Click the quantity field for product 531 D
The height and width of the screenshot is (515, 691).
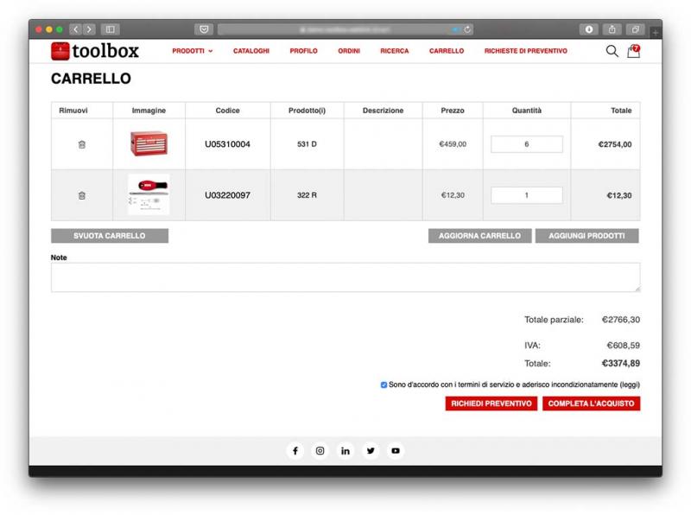(526, 144)
